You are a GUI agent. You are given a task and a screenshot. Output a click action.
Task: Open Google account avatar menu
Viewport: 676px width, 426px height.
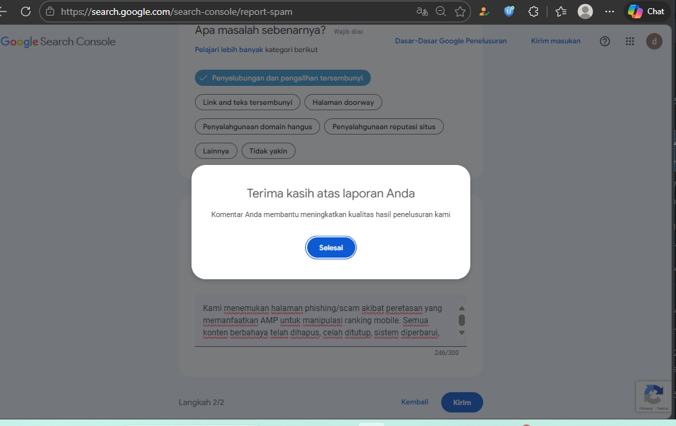pyautogui.click(x=654, y=41)
